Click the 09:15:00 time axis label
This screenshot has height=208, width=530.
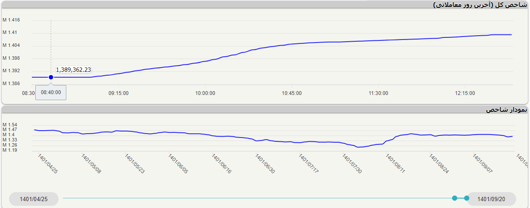click(x=118, y=93)
